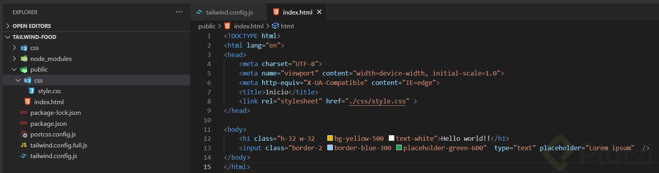Open text-white color swatch
The height and width of the screenshot is (173, 659).
[x=392, y=138]
